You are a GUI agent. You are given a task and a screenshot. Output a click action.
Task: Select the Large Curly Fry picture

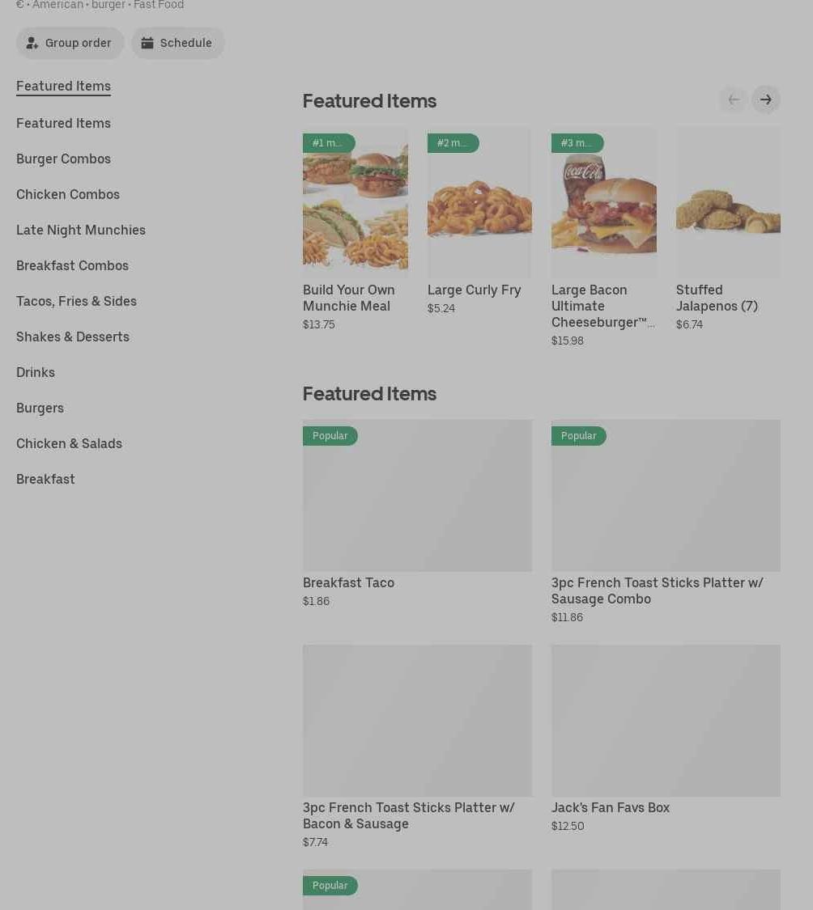click(479, 202)
